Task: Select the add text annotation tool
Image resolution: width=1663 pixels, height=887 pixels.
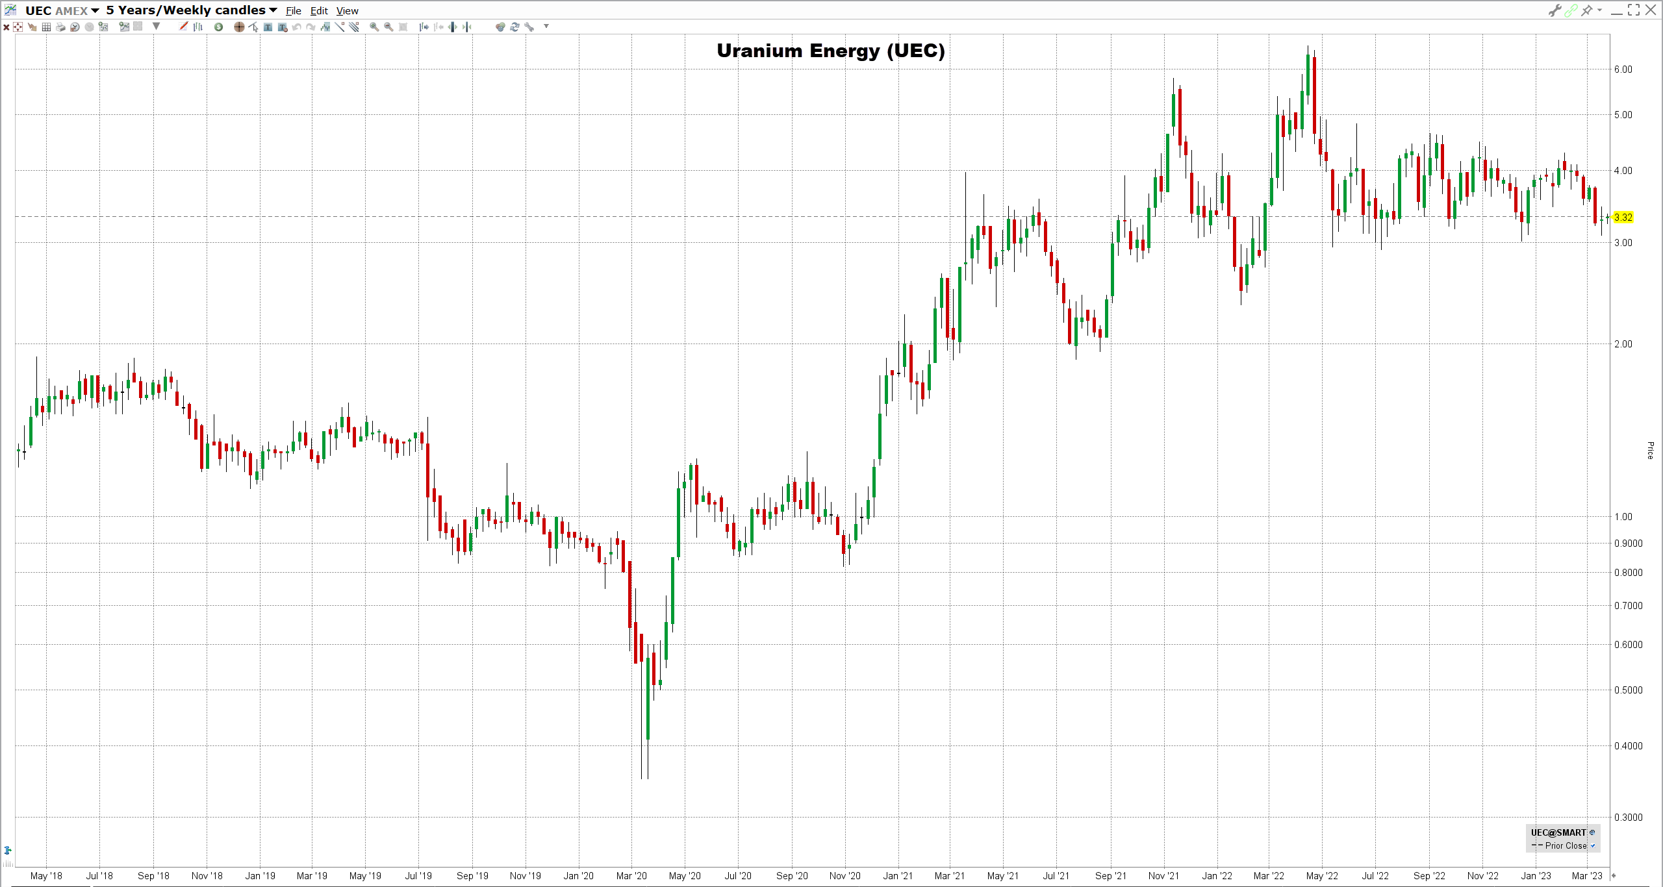Action: 268,27
